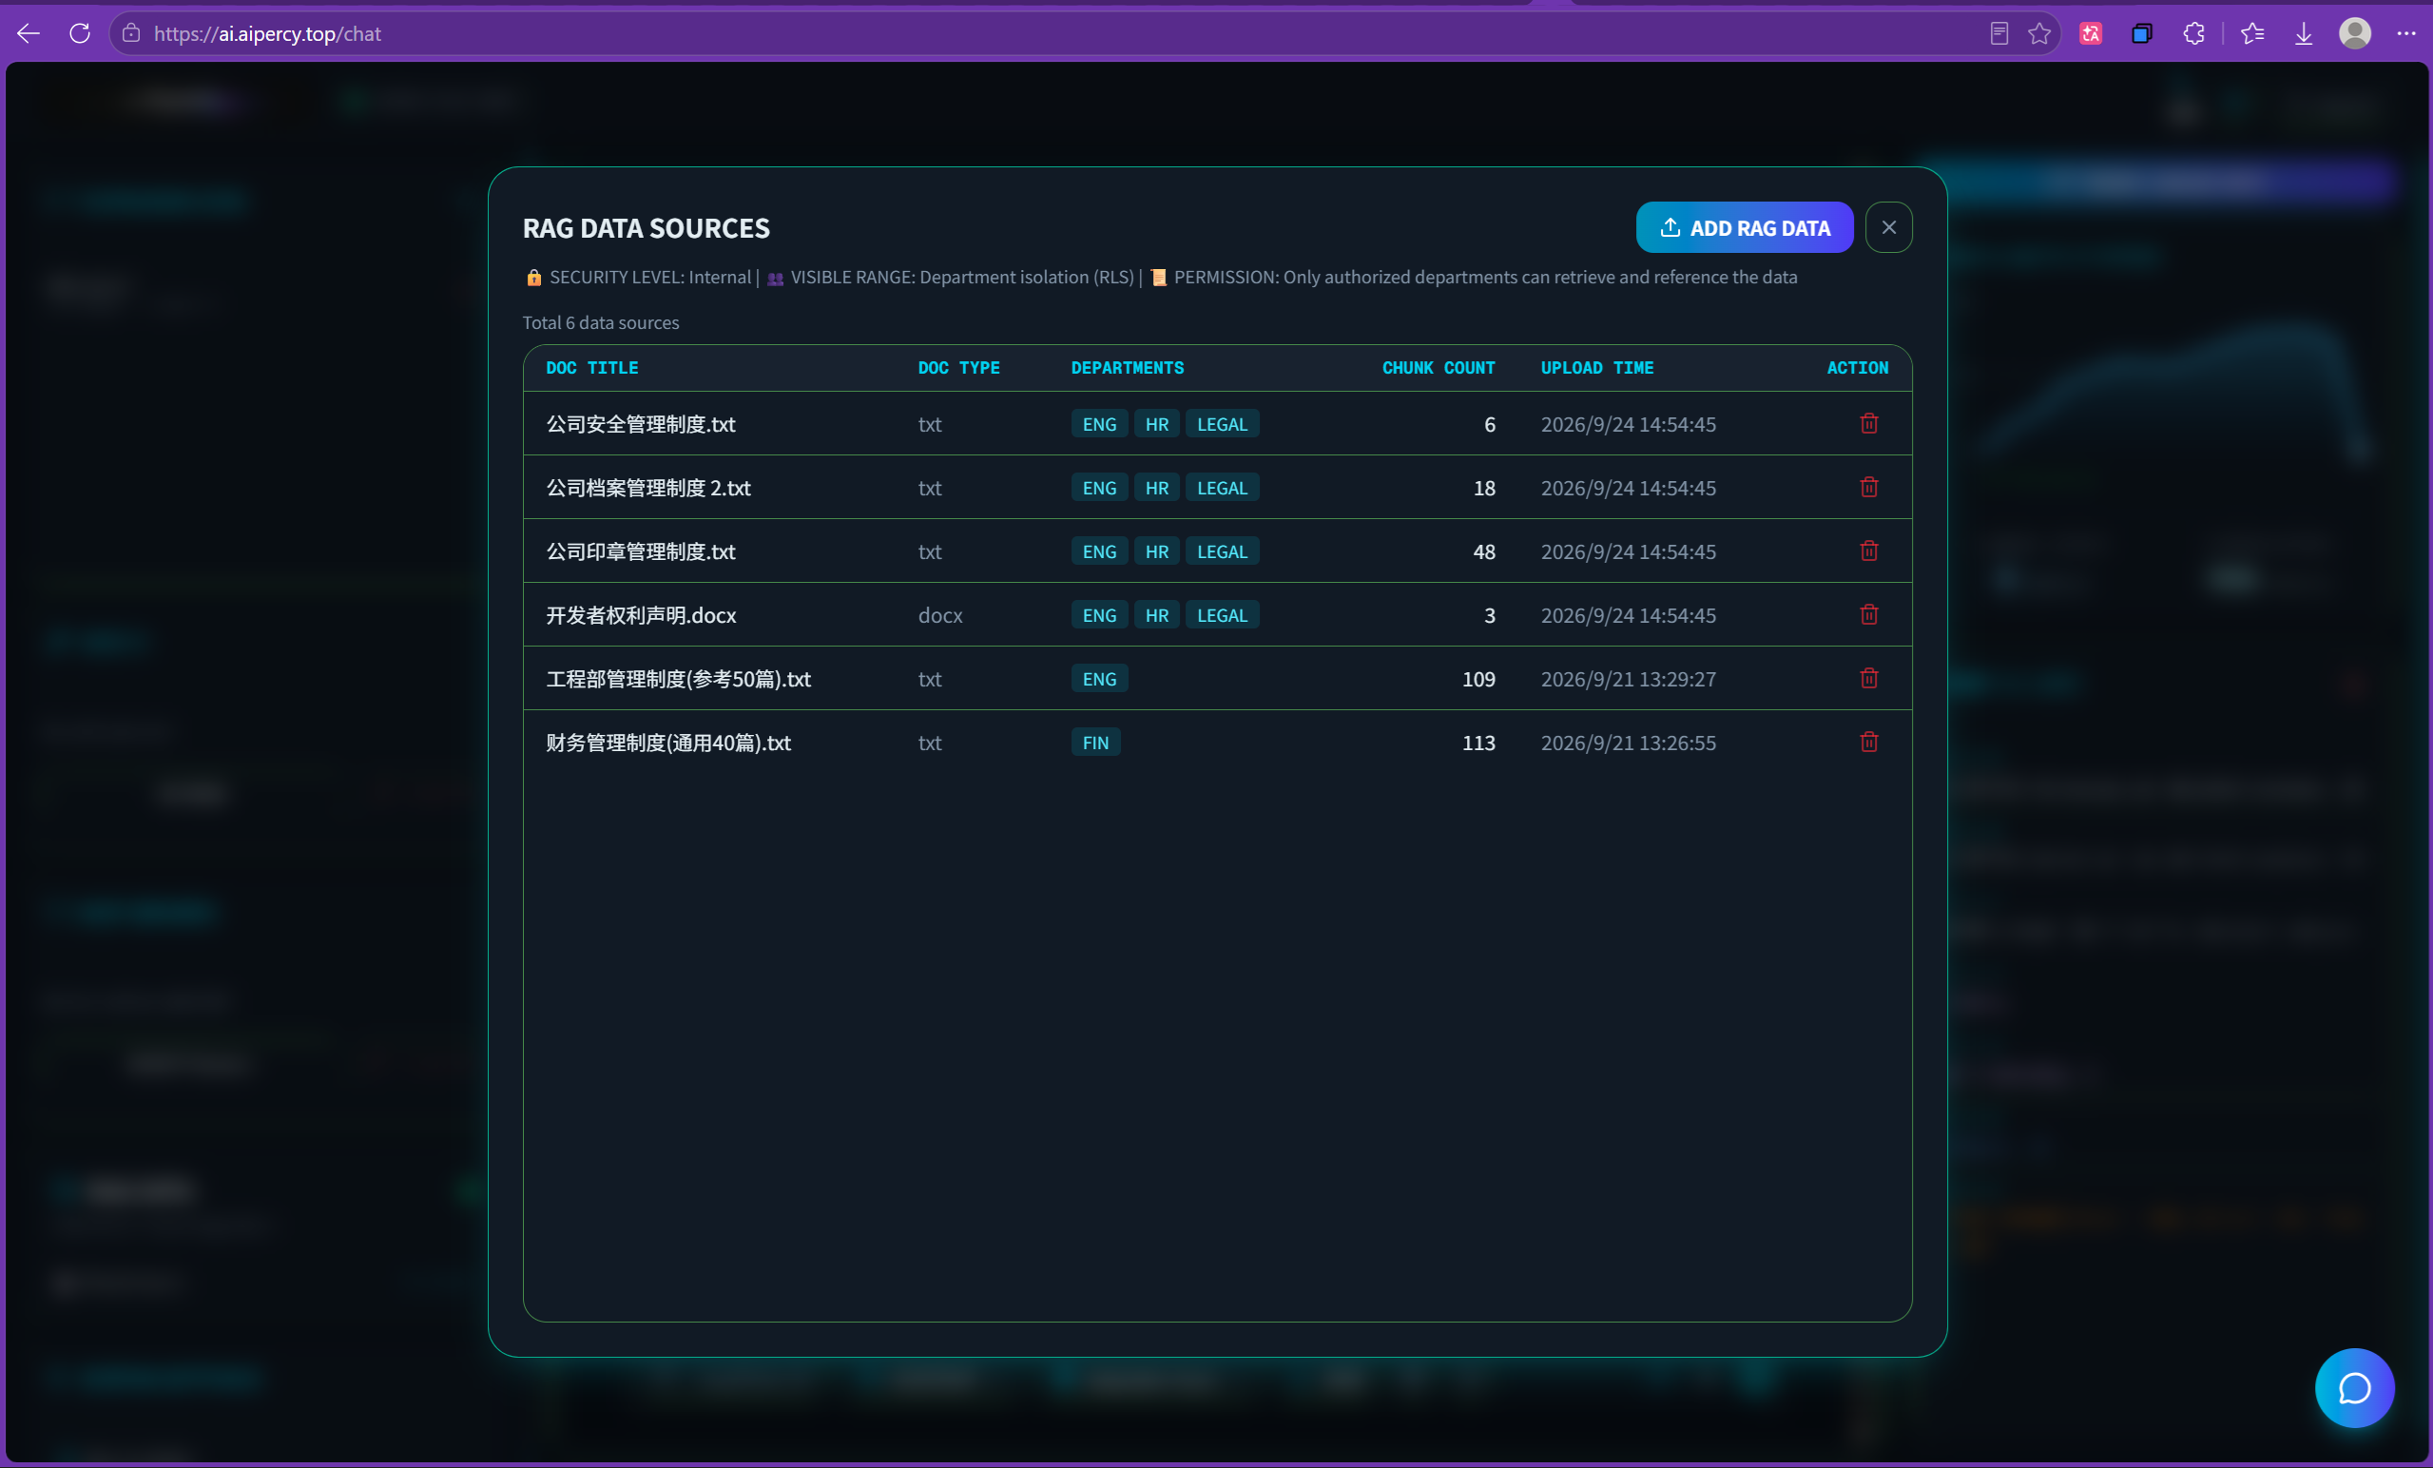Open the reader view icon
Image resolution: width=2433 pixels, height=1468 pixels.
coord(1999,33)
